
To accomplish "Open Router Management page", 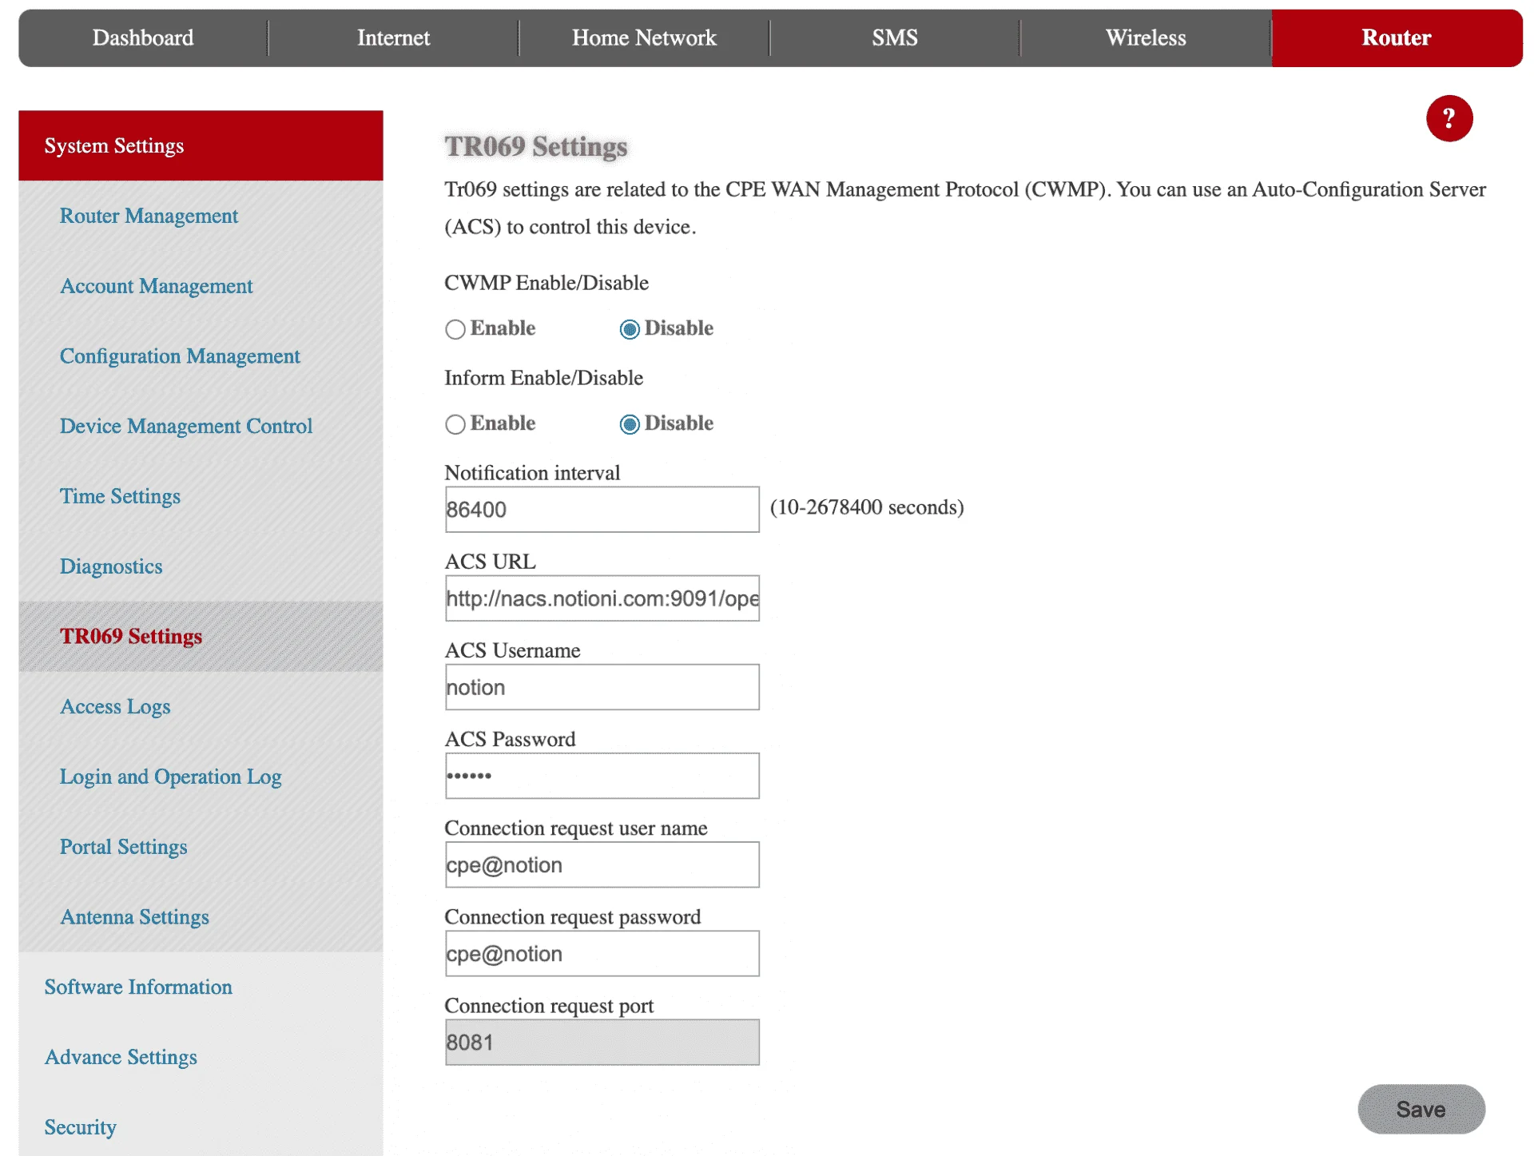I will tap(201, 216).
